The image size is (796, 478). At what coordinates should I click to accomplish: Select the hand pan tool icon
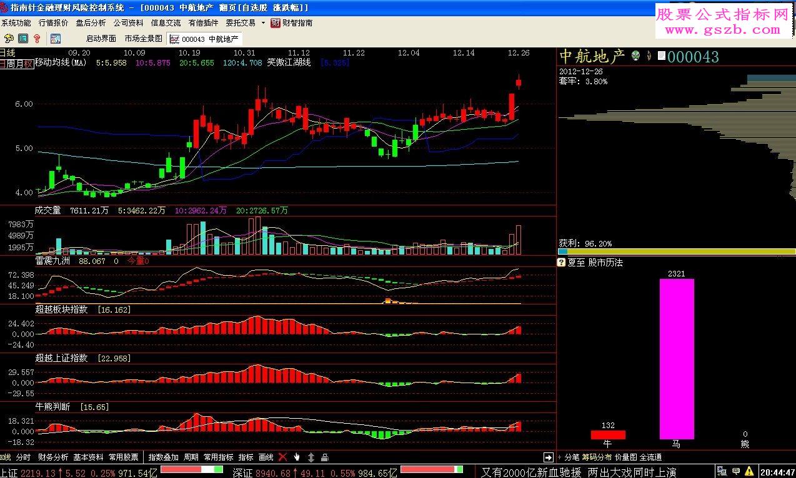point(297,457)
